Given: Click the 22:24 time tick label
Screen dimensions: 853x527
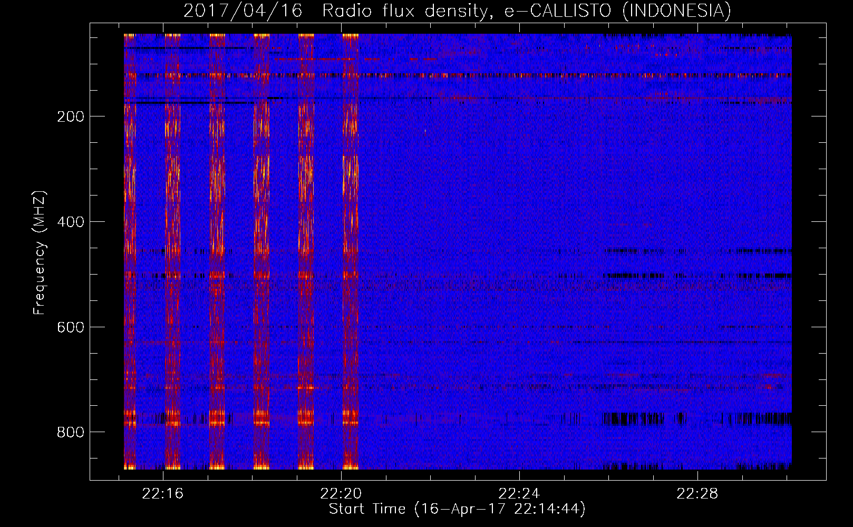Looking at the screenshot, I should pyautogui.click(x=519, y=494).
